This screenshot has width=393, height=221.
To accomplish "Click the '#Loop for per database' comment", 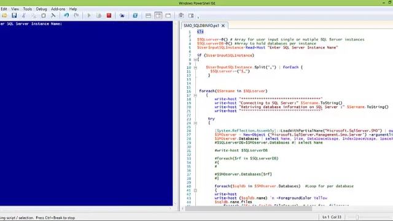I will click(329, 186).
